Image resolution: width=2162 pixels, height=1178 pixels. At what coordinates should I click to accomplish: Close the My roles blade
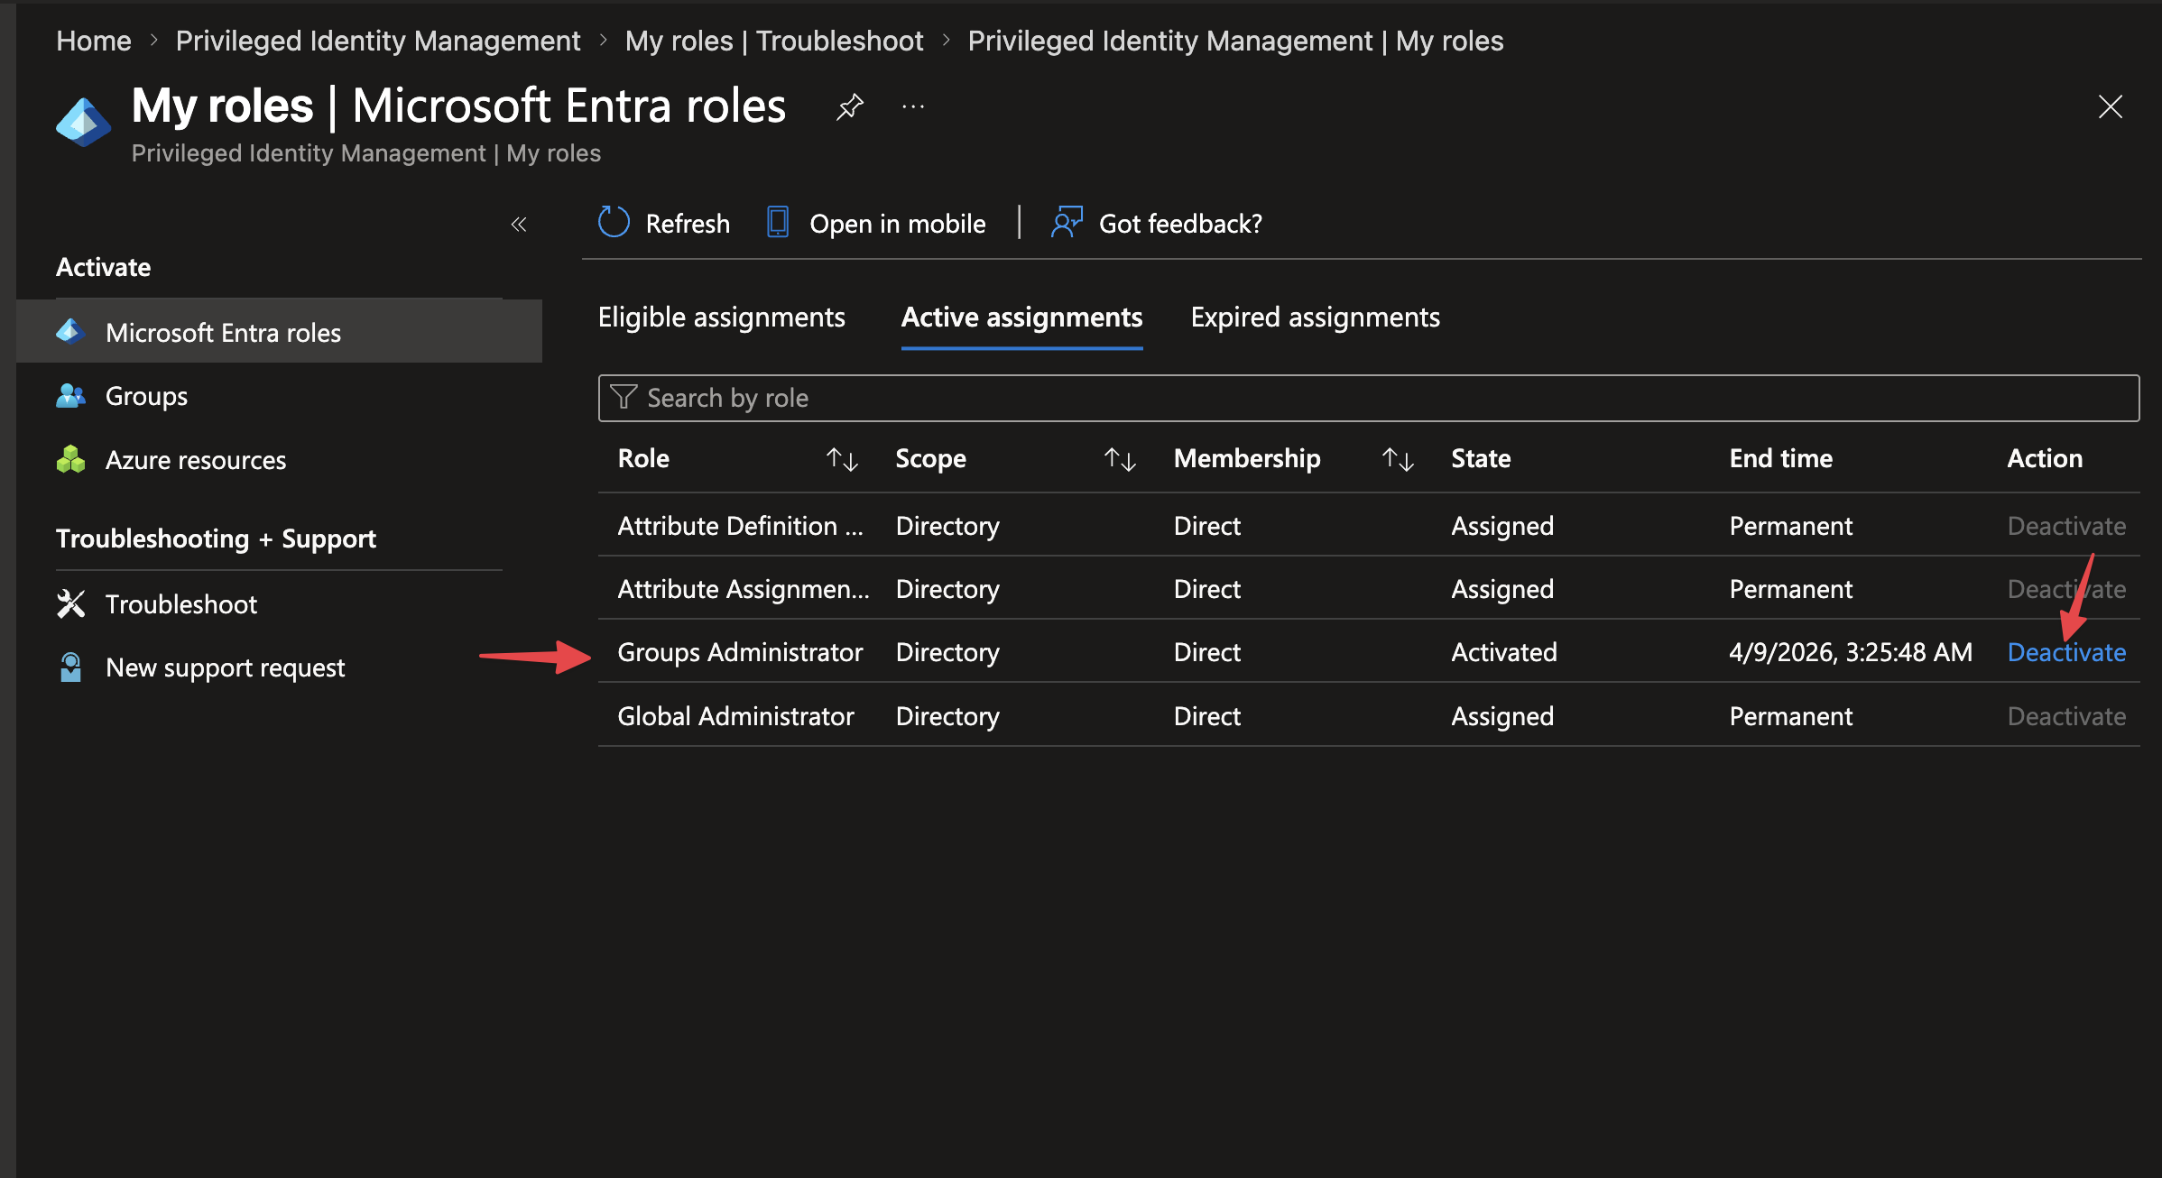(x=2110, y=106)
